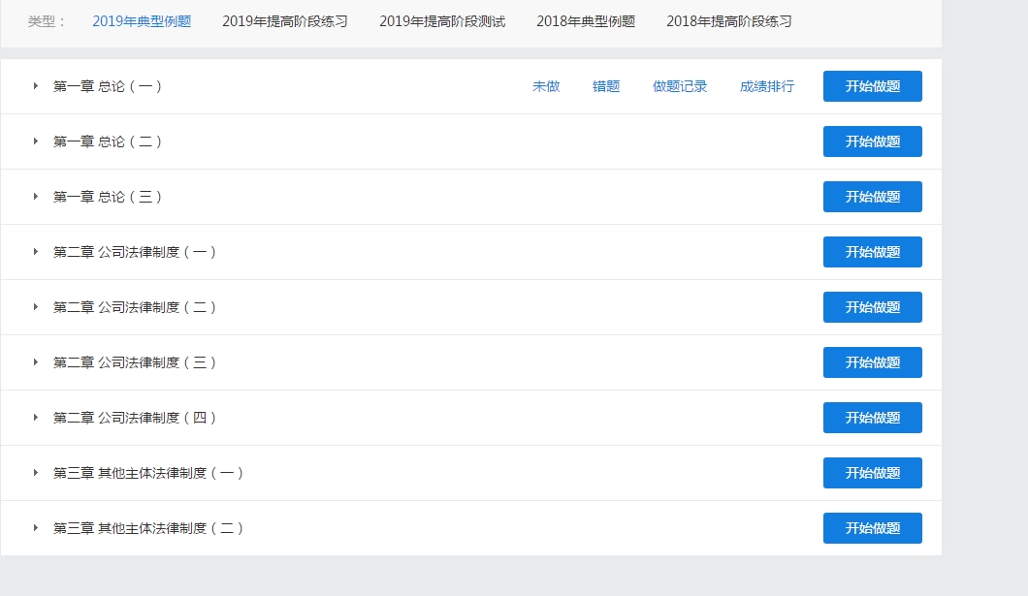View 错题 for chapter one
The image size is (1028, 596).
[606, 86]
